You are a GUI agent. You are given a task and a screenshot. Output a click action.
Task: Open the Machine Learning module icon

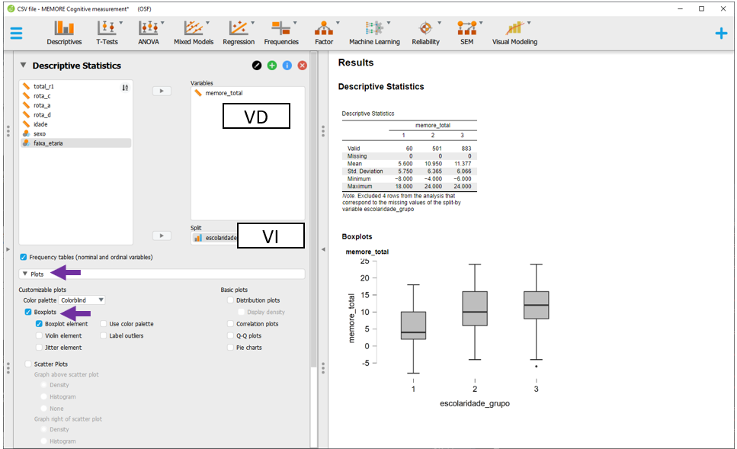click(x=373, y=29)
